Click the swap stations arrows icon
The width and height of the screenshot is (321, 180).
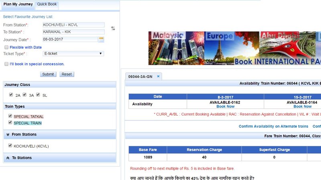click(x=113, y=28)
